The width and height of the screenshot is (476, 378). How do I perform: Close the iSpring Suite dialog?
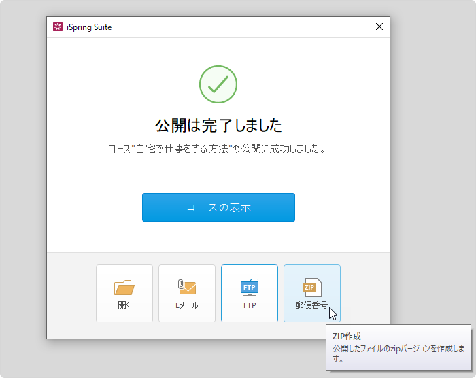click(379, 27)
